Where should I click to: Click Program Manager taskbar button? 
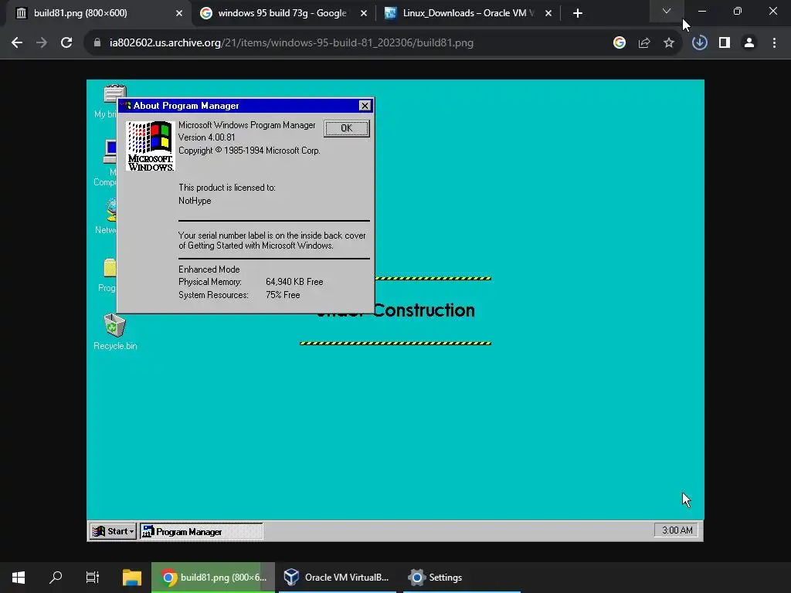202,531
